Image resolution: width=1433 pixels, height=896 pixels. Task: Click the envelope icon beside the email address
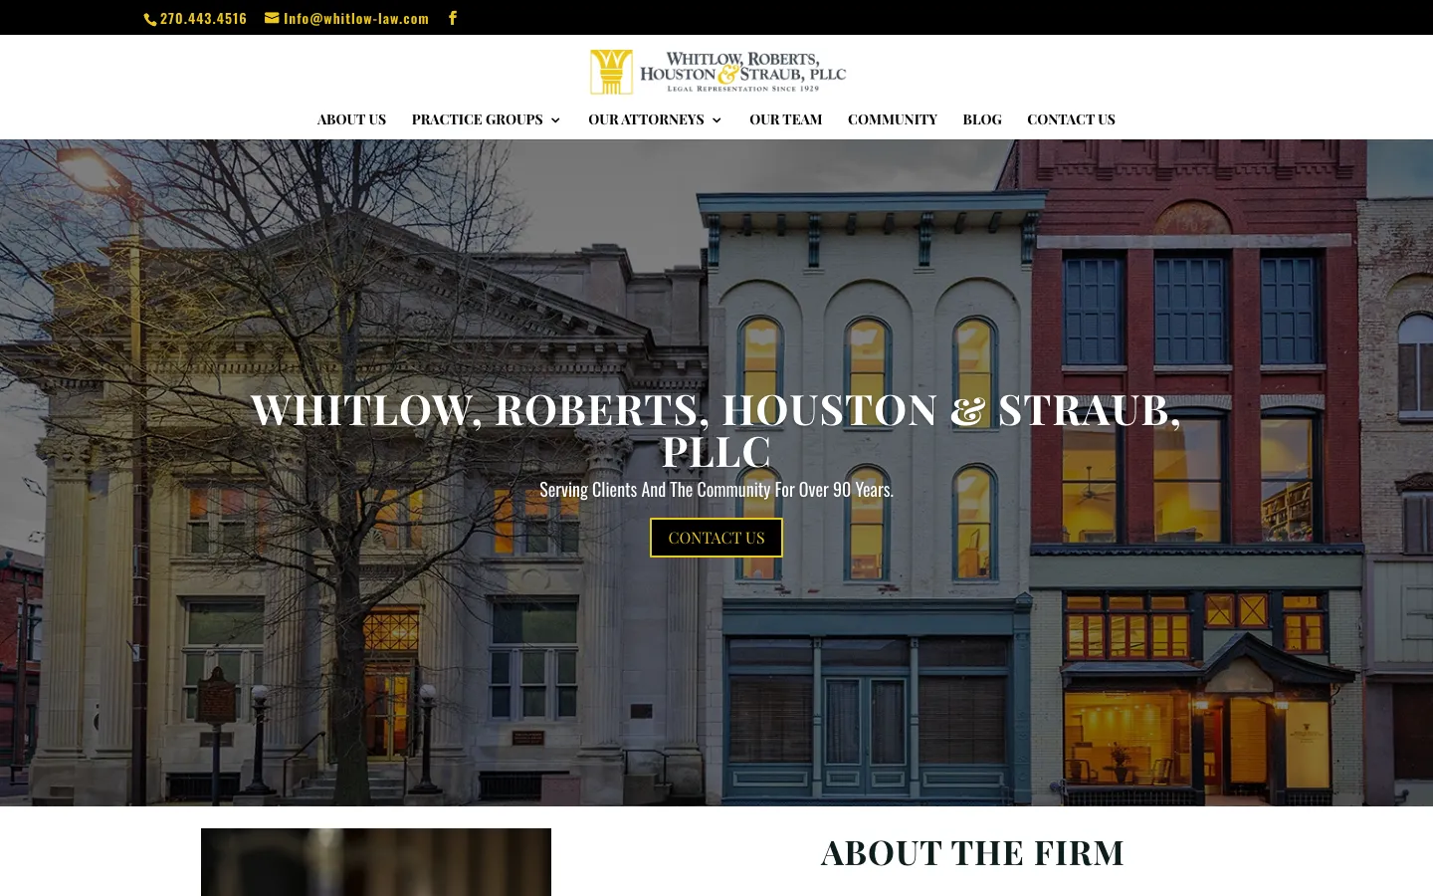(x=272, y=18)
